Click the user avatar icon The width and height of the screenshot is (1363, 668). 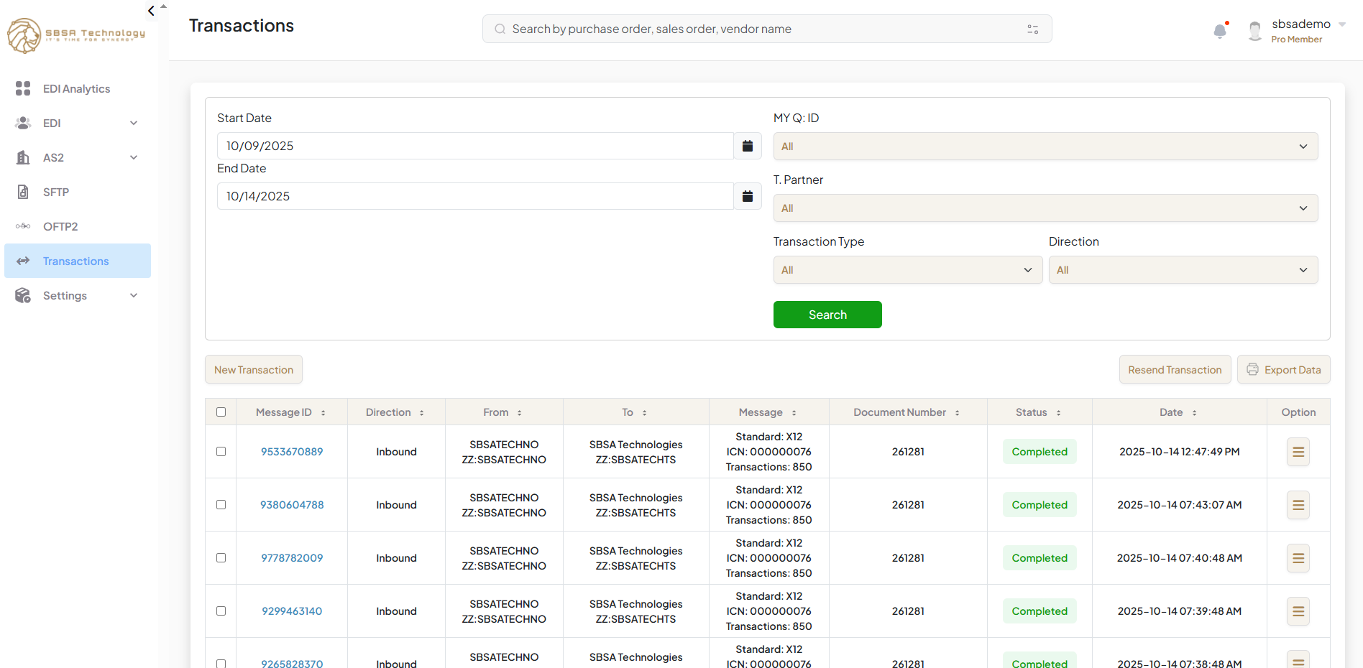(1255, 31)
